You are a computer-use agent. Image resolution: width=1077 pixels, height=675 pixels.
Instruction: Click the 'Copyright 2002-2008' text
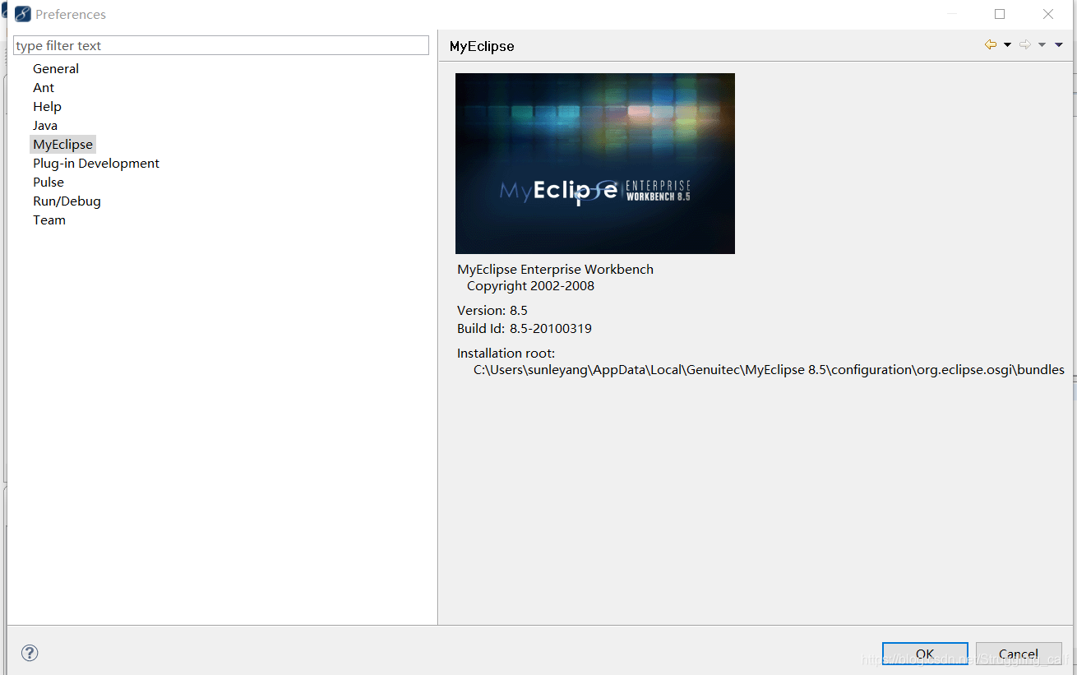tap(530, 286)
